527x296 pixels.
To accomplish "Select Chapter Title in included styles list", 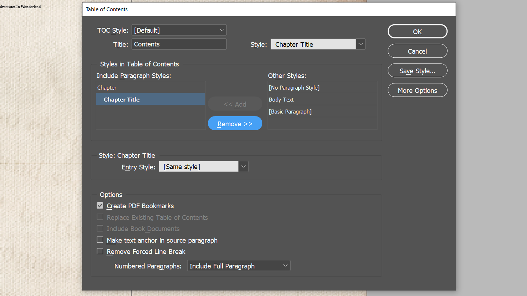I will click(x=151, y=99).
